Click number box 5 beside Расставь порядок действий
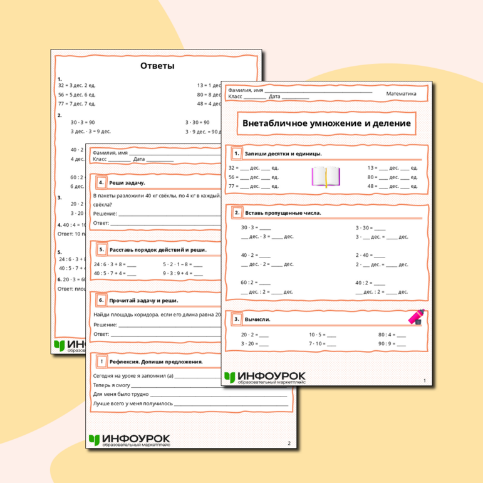Viewport: 483px width, 483px height. [101, 249]
